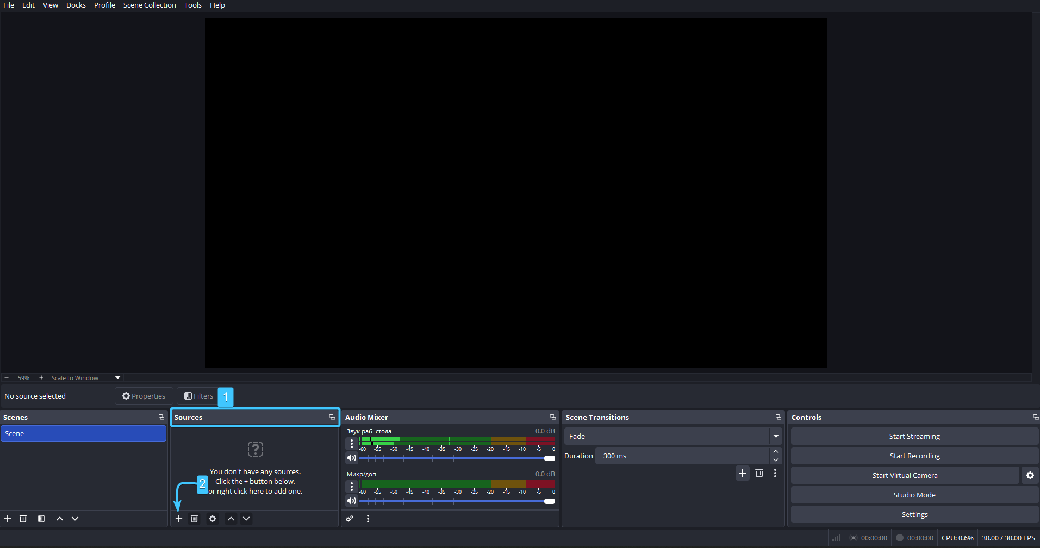This screenshot has height=548, width=1040.
Task: Mute the Звук раб. стола audio
Action: 352,458
